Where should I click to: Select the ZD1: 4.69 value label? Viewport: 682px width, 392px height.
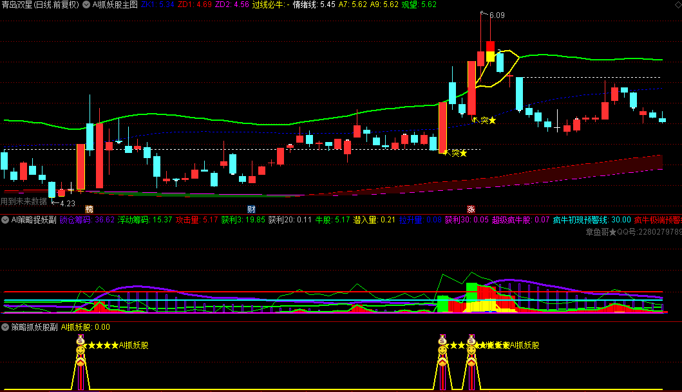pos(194,4)
